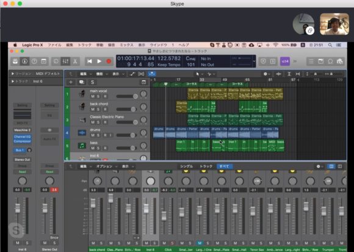Click the Compressor plugin slot
The width and height of the screenshot is (354, 252).
(x=23, y=141)
